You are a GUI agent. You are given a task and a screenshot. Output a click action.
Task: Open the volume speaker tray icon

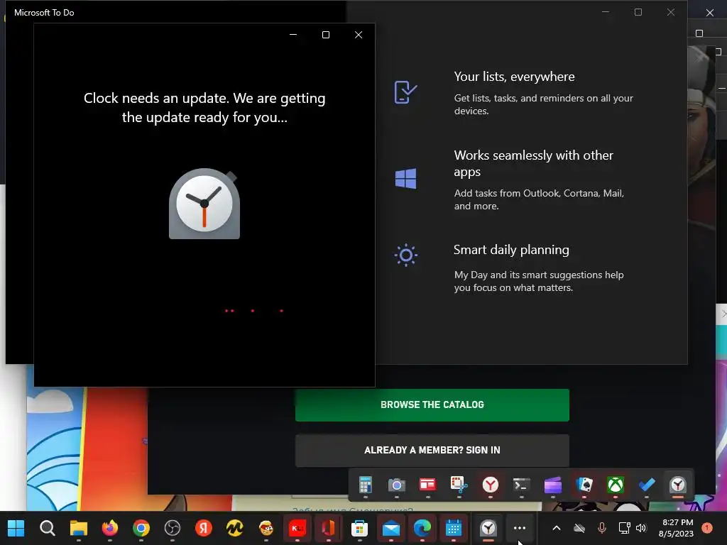(641, 528)
